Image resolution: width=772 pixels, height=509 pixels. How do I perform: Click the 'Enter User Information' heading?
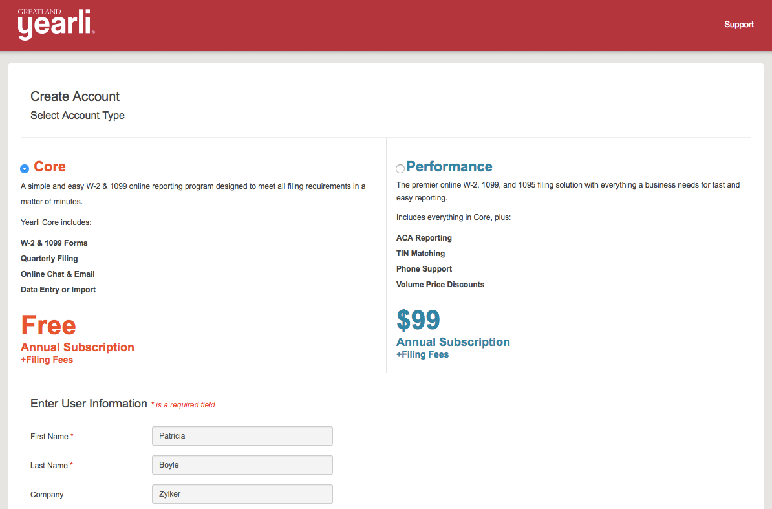[x=89, y=404]
